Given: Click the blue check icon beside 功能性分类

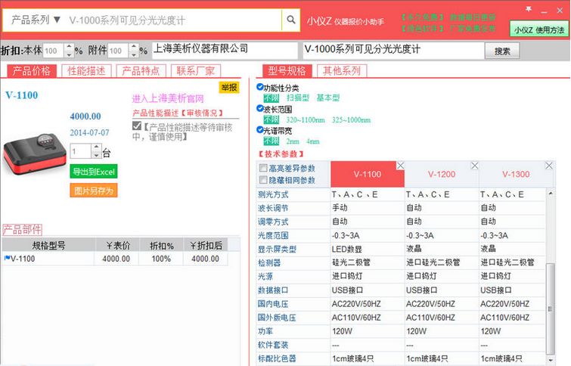Looking at the screenshot, I should [x=260, y=88].
